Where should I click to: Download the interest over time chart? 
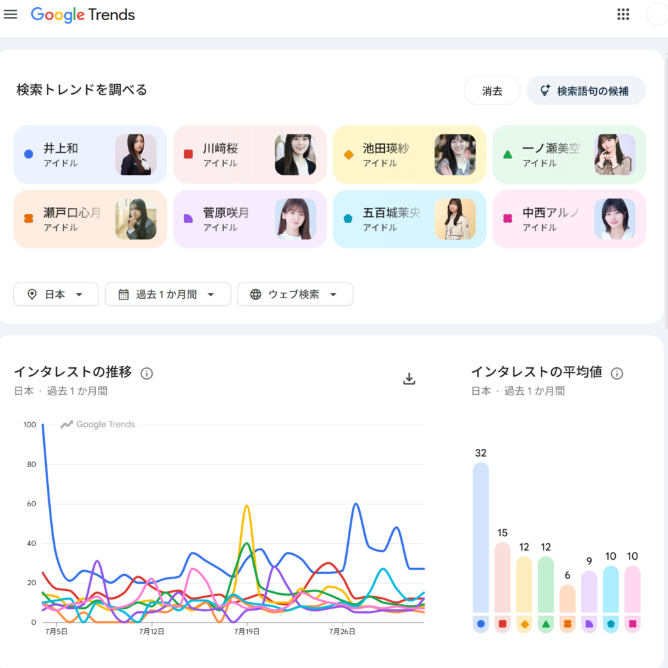[409, 379]
